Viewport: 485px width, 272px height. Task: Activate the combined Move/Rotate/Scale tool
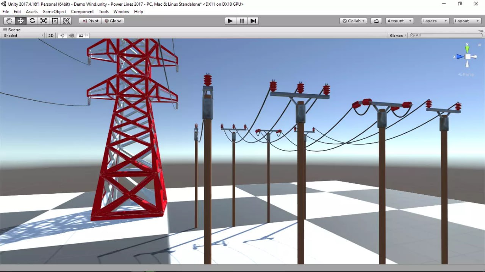click(x=66, y=21)
